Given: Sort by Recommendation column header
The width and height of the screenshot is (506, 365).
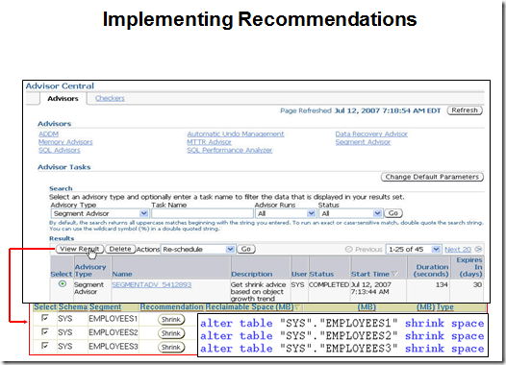Looking at the screenshot, I should click(x=171, y=307).
